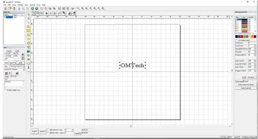Collapse the Object list panel pin
The image size is (258, 139).
pyautogui.click(x=24, y=12)
